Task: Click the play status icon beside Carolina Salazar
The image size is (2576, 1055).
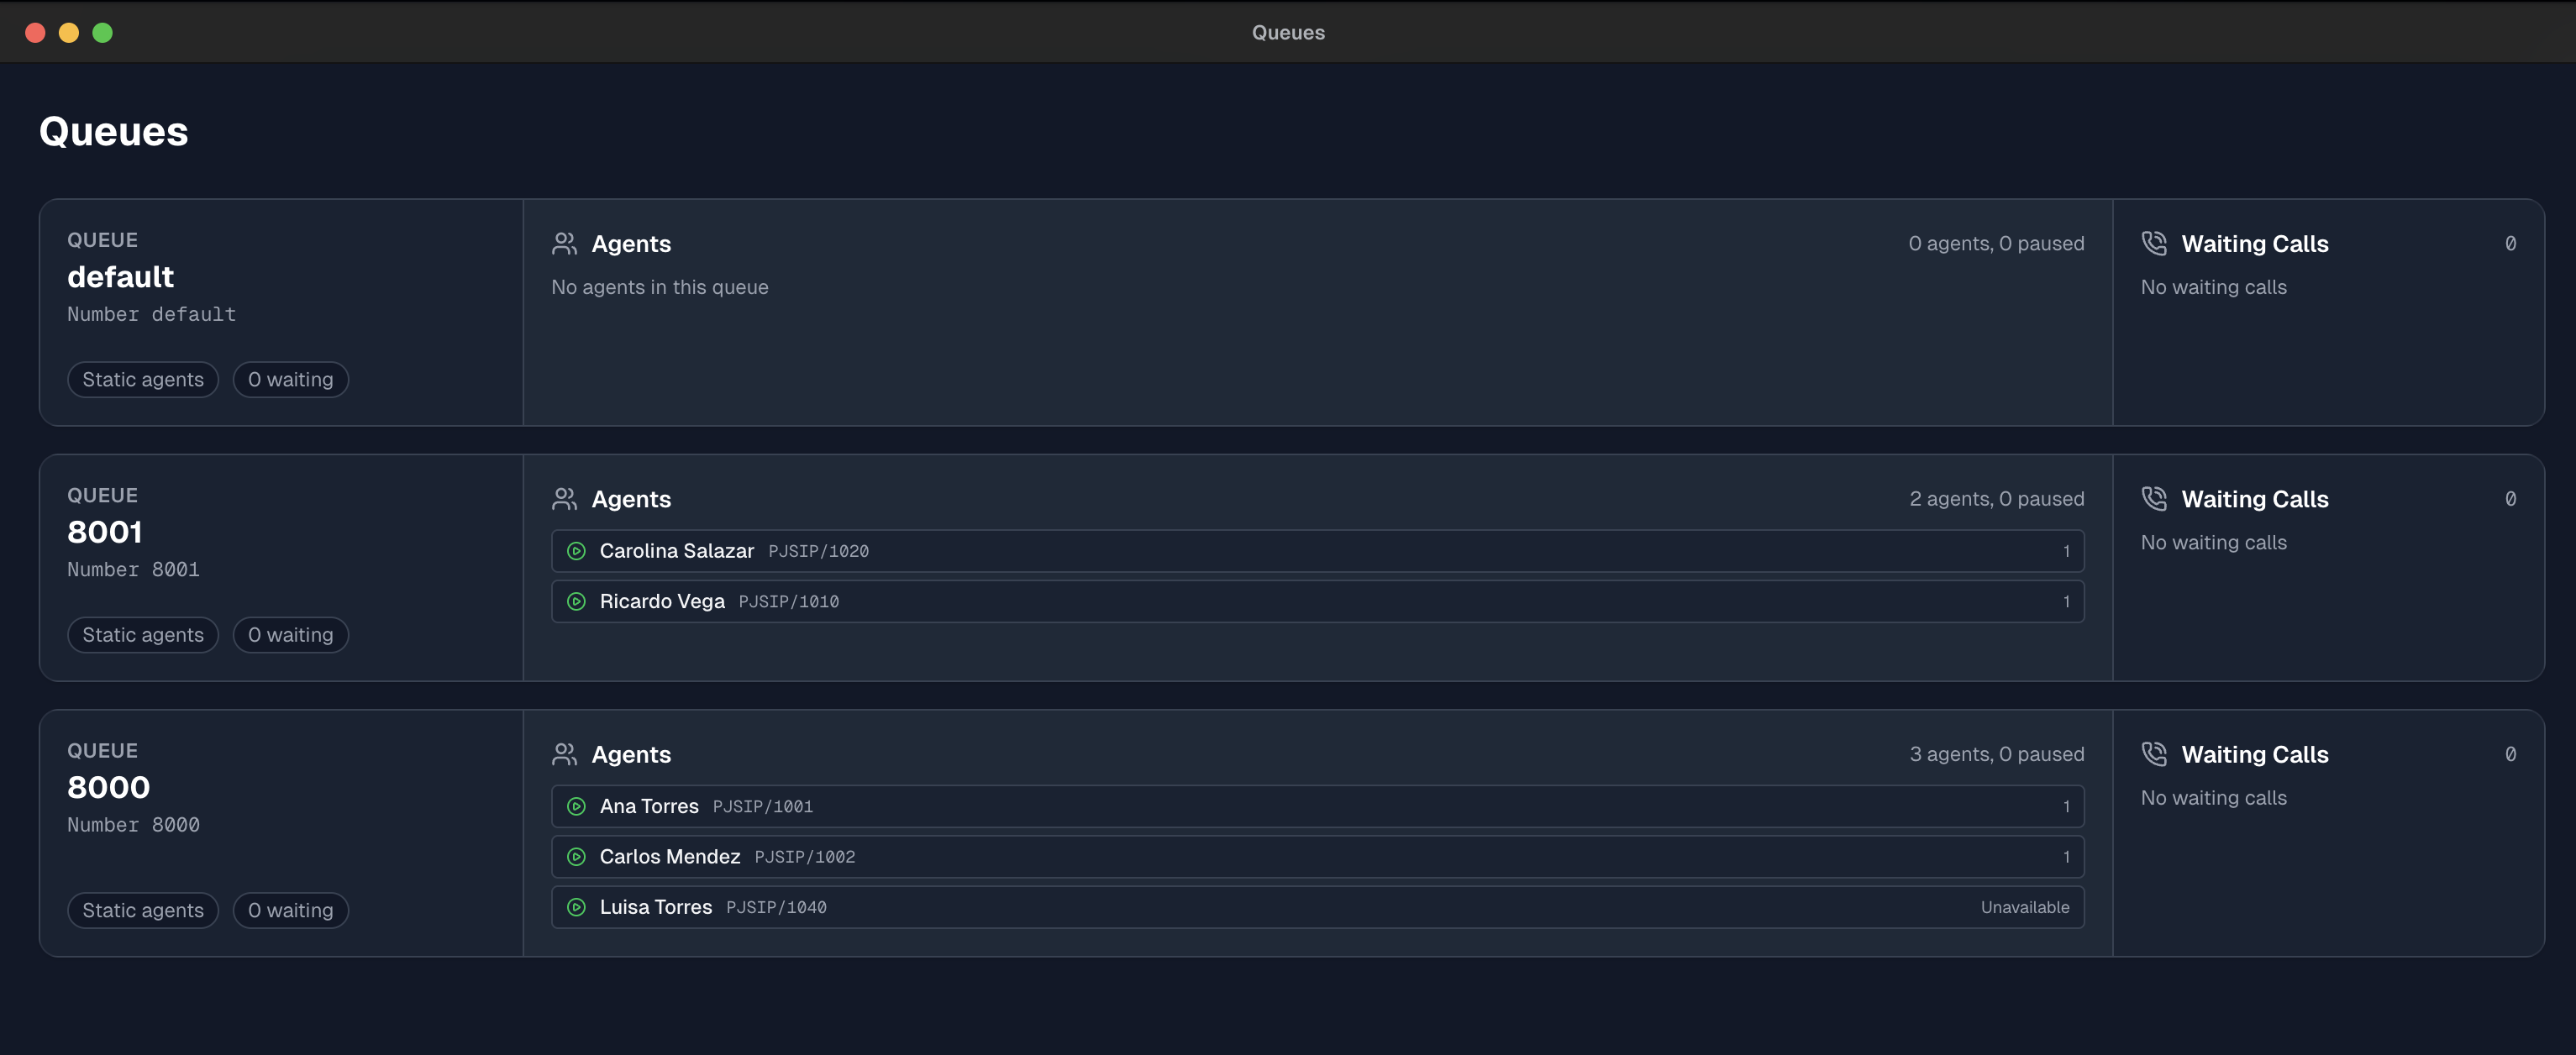Action: (x=576, y=551)
